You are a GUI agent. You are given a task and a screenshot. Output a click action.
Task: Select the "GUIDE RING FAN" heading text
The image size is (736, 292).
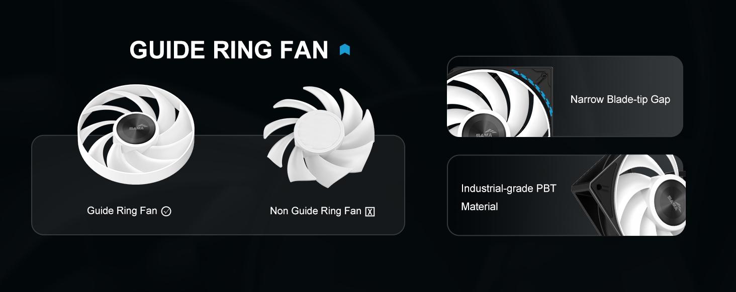pos(229,50)
